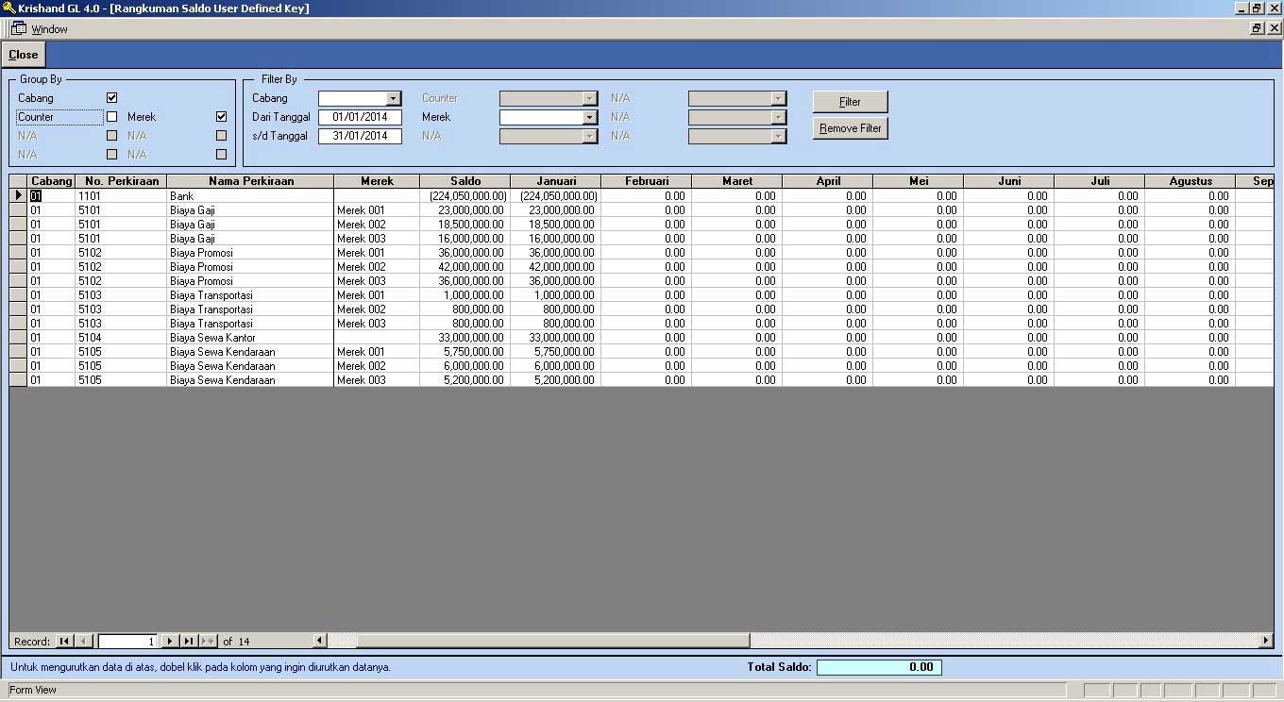
Task: Click the Februari column header
Action: click(x=647, y=181)
